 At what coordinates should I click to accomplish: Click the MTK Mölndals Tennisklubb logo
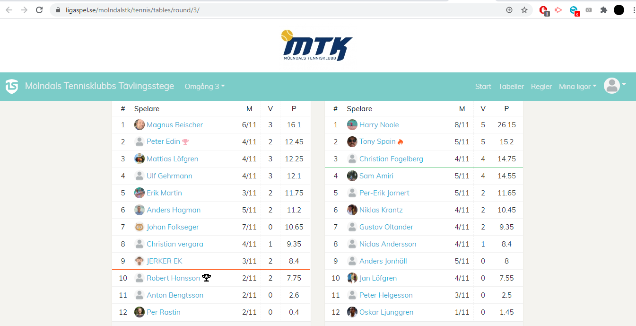[317, 46]
